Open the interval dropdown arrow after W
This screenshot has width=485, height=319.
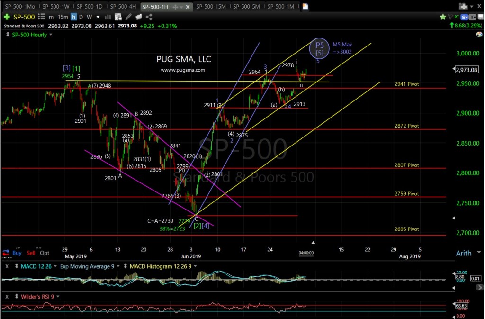pos(98,17)
